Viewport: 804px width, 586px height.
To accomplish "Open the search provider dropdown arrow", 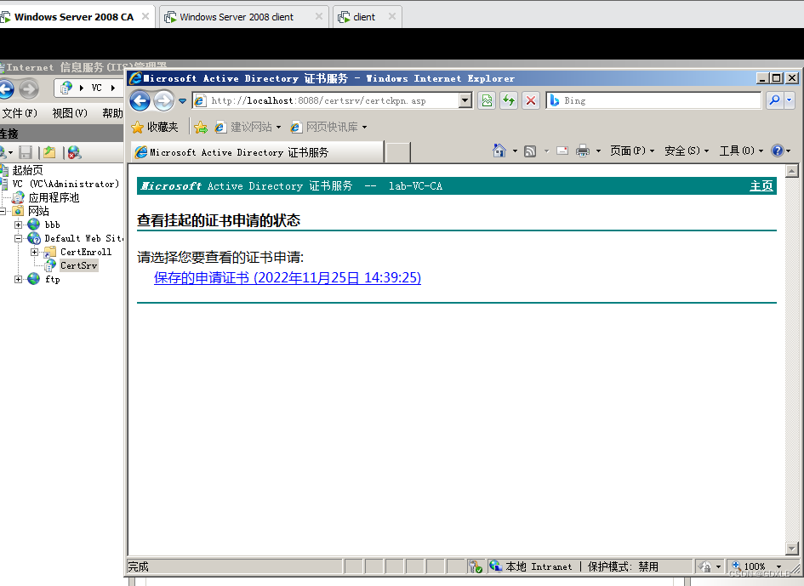I will pyautogui.click(x=790, y=100).
